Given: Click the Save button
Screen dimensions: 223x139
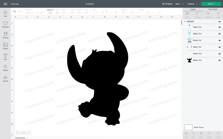Looking at the screenshot, I should click(178, 4).
